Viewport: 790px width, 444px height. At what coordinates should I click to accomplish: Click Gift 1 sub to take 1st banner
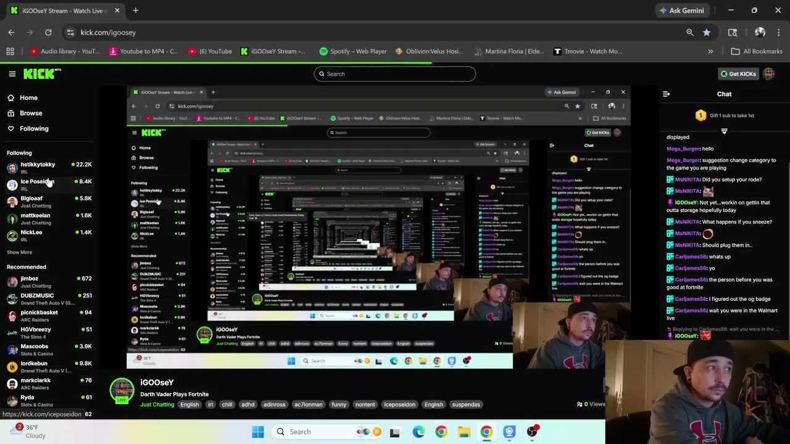point(724,115)
